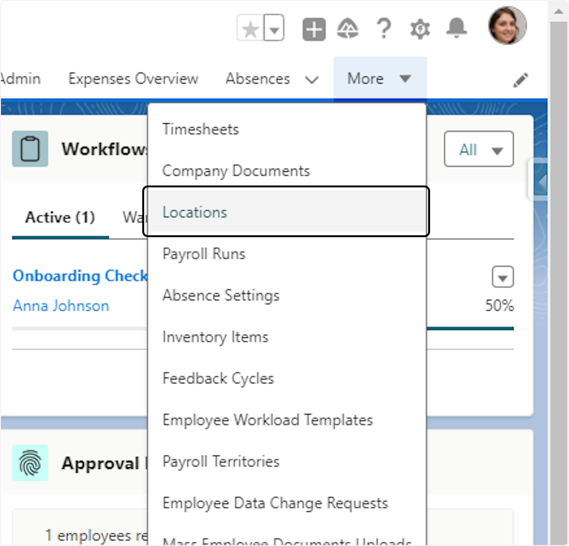Expand the workflow item actions arrow
Screen dimensions: 569x546
pos(503,278)
